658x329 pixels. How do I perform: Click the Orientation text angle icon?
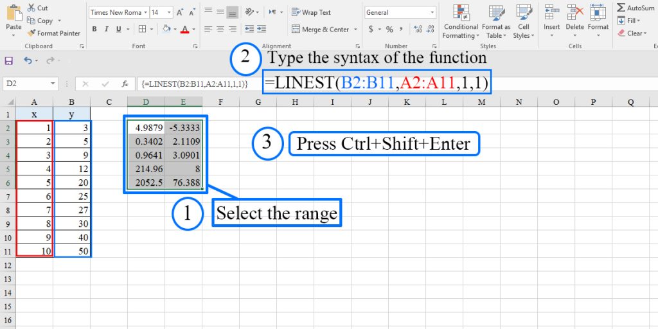(x=250, y=12)
